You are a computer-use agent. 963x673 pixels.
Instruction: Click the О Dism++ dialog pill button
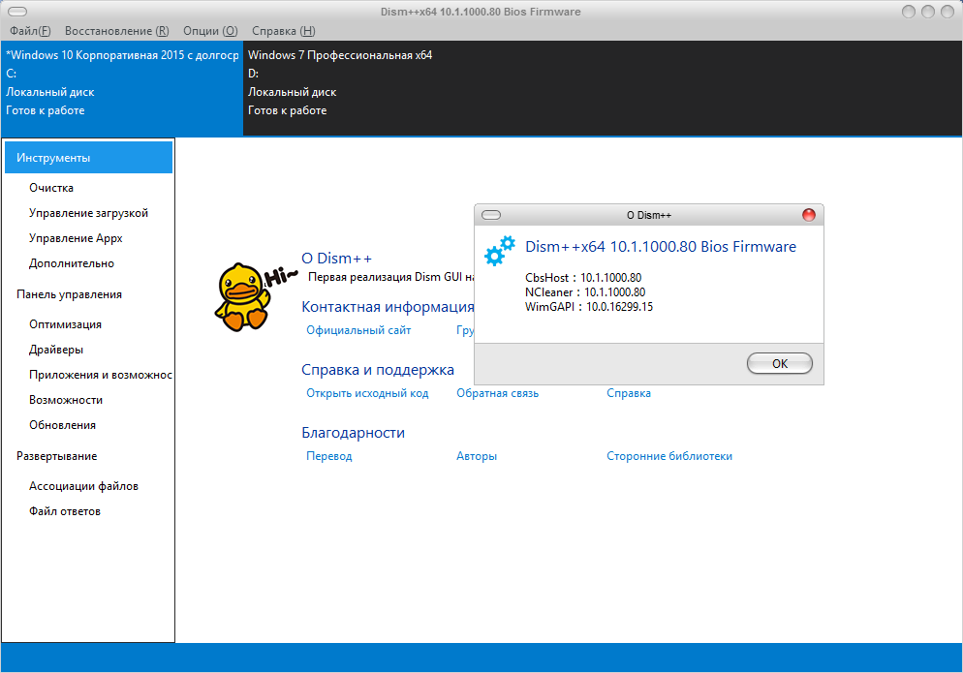click(x=491, y=215)
